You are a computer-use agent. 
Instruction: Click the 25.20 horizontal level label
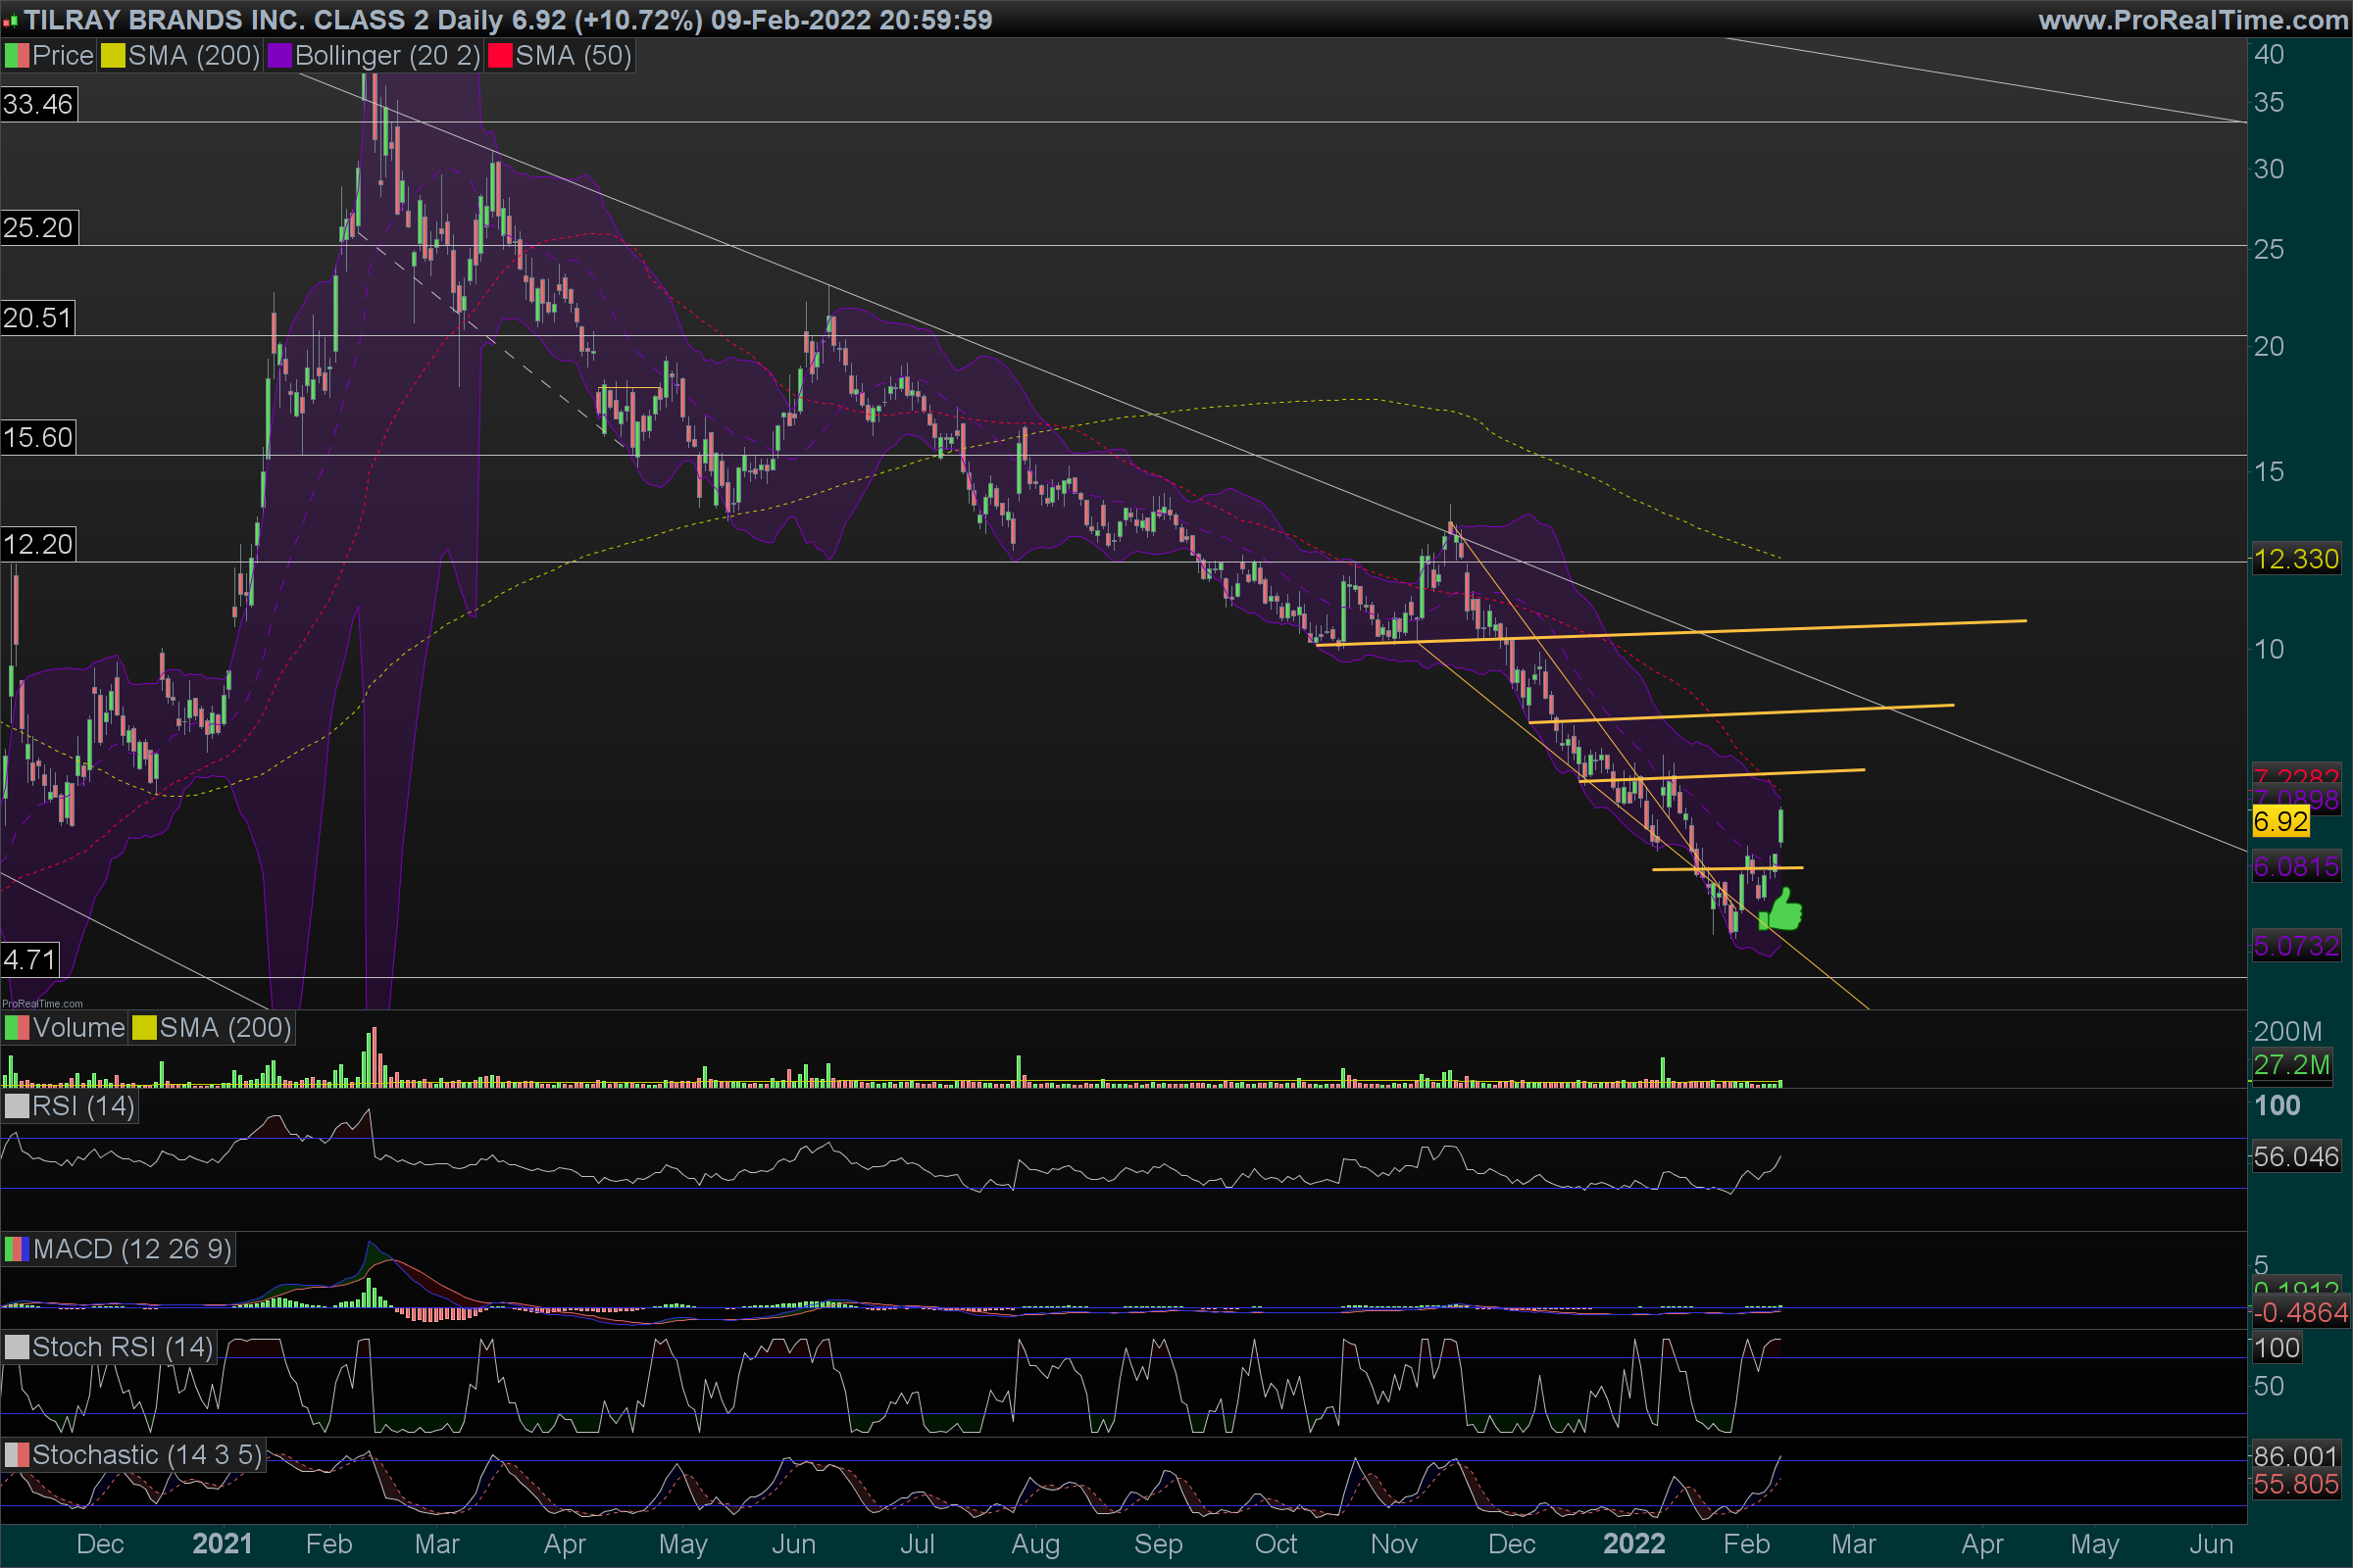click(38, 228)
